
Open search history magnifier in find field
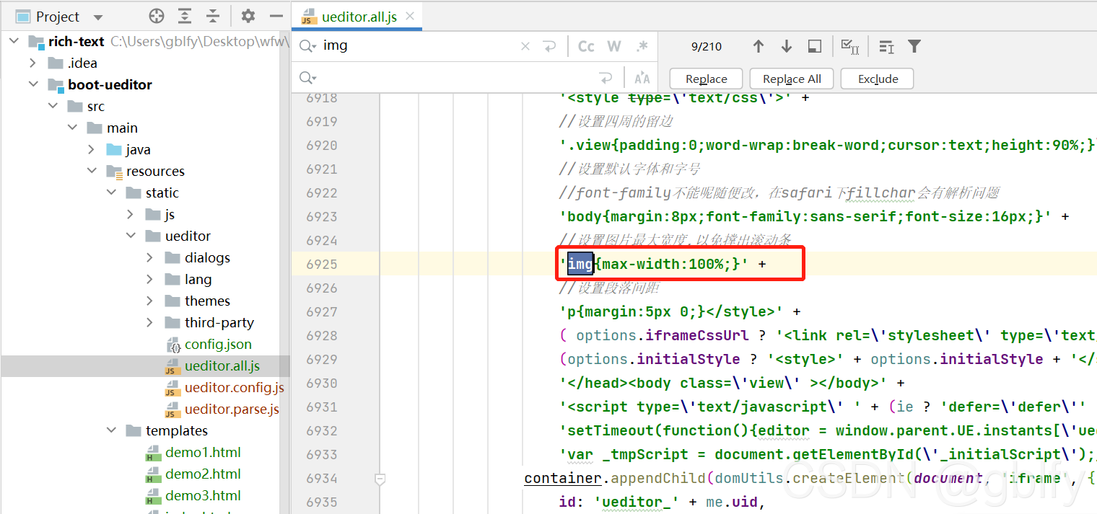[308, 46]
